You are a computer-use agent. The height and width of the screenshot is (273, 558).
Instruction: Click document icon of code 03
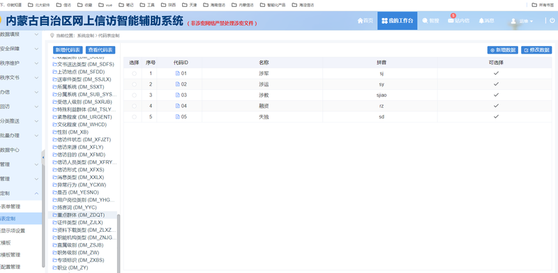(x=178, y=95)
